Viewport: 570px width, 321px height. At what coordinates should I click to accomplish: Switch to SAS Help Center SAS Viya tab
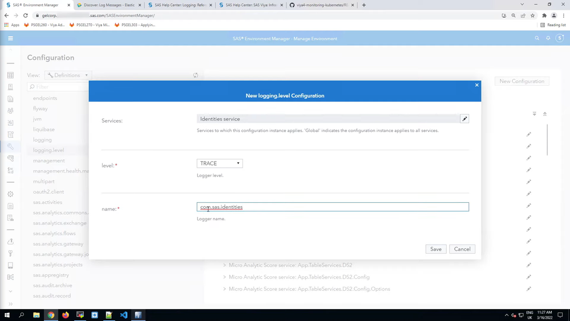251,5
